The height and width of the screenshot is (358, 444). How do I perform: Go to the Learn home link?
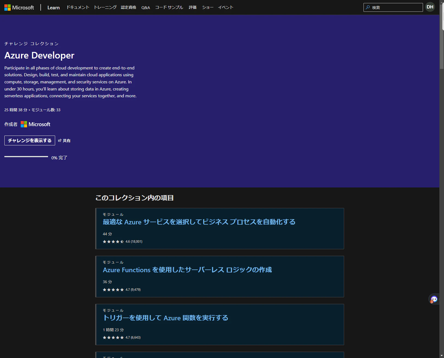[53, 7]
